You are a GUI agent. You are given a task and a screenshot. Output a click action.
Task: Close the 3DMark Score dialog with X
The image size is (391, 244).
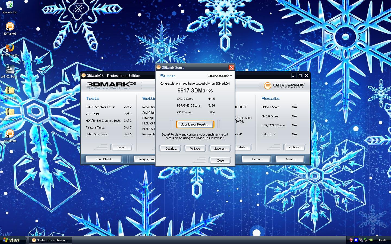pos(231,67)
